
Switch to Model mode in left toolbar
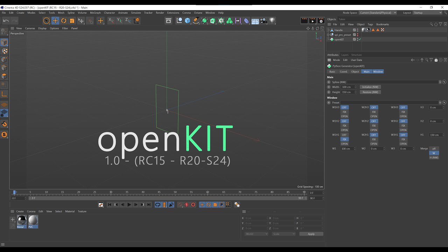[x=4, y=42]
